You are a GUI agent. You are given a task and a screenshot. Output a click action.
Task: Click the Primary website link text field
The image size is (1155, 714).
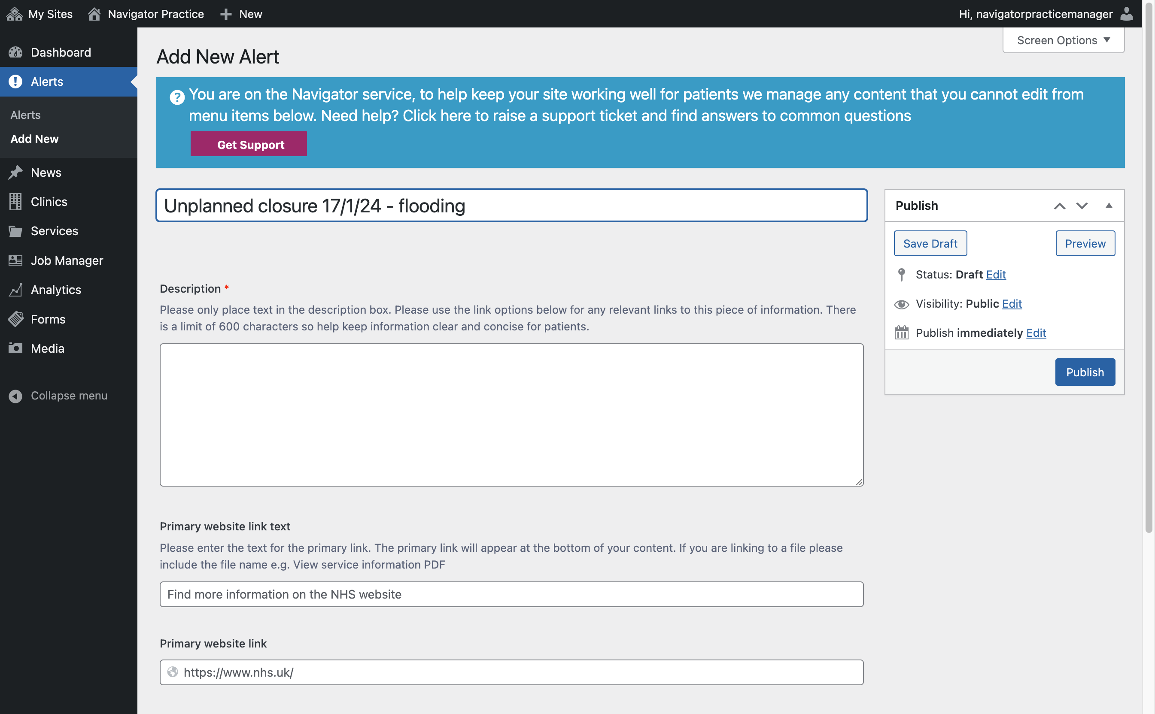click(x=512, y=594)
